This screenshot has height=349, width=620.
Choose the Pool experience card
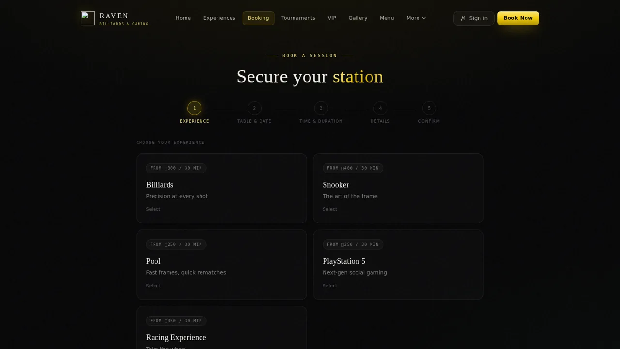(221, 265)
